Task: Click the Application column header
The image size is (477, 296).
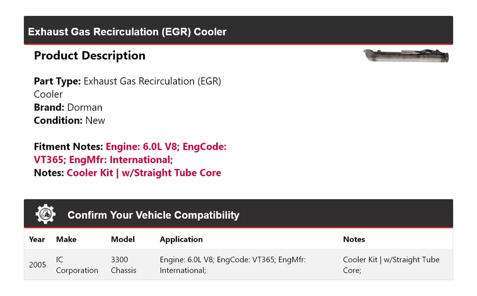Action: [181, 239]
